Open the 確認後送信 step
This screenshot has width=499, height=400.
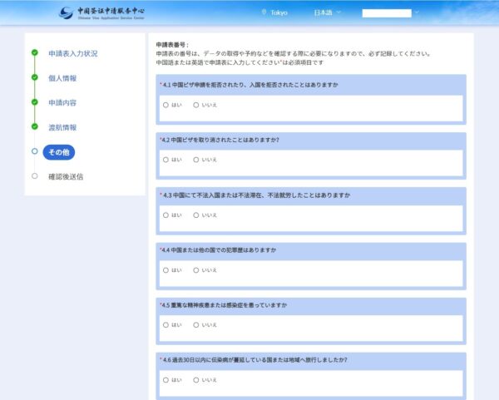click(x=66, y=176)
